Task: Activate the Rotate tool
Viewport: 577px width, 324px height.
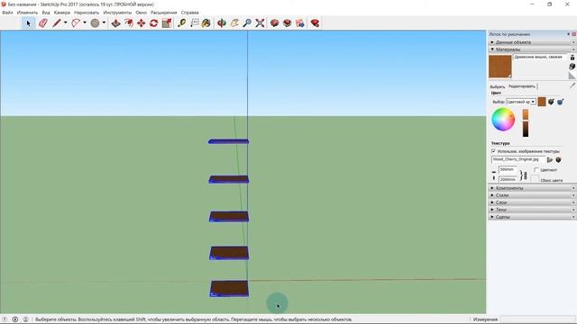Action: tap(154, 23)
